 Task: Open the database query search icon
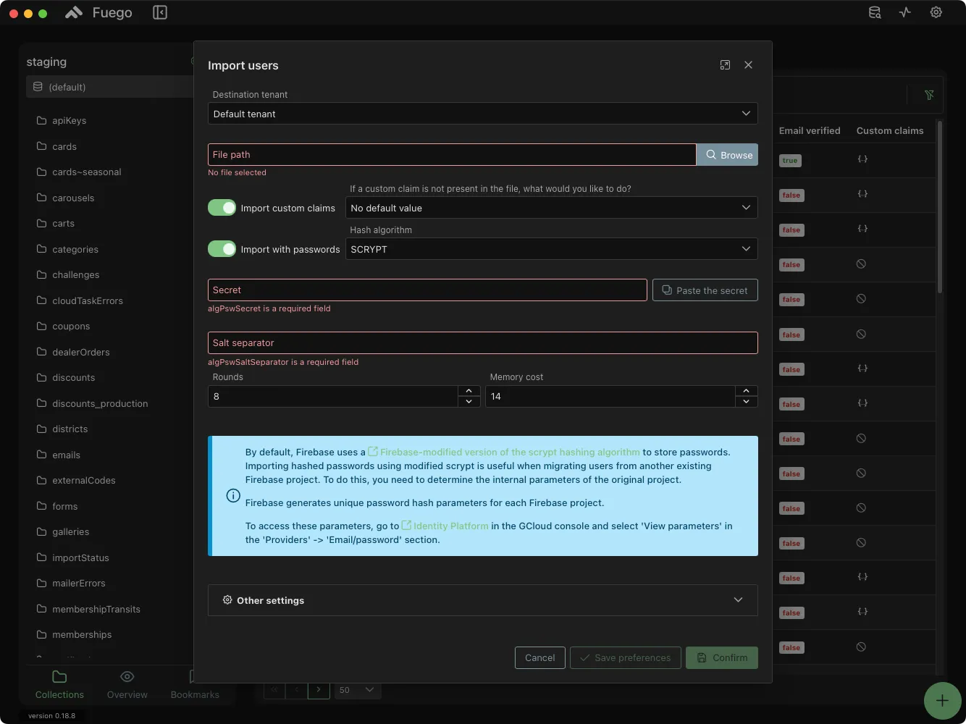874,12
